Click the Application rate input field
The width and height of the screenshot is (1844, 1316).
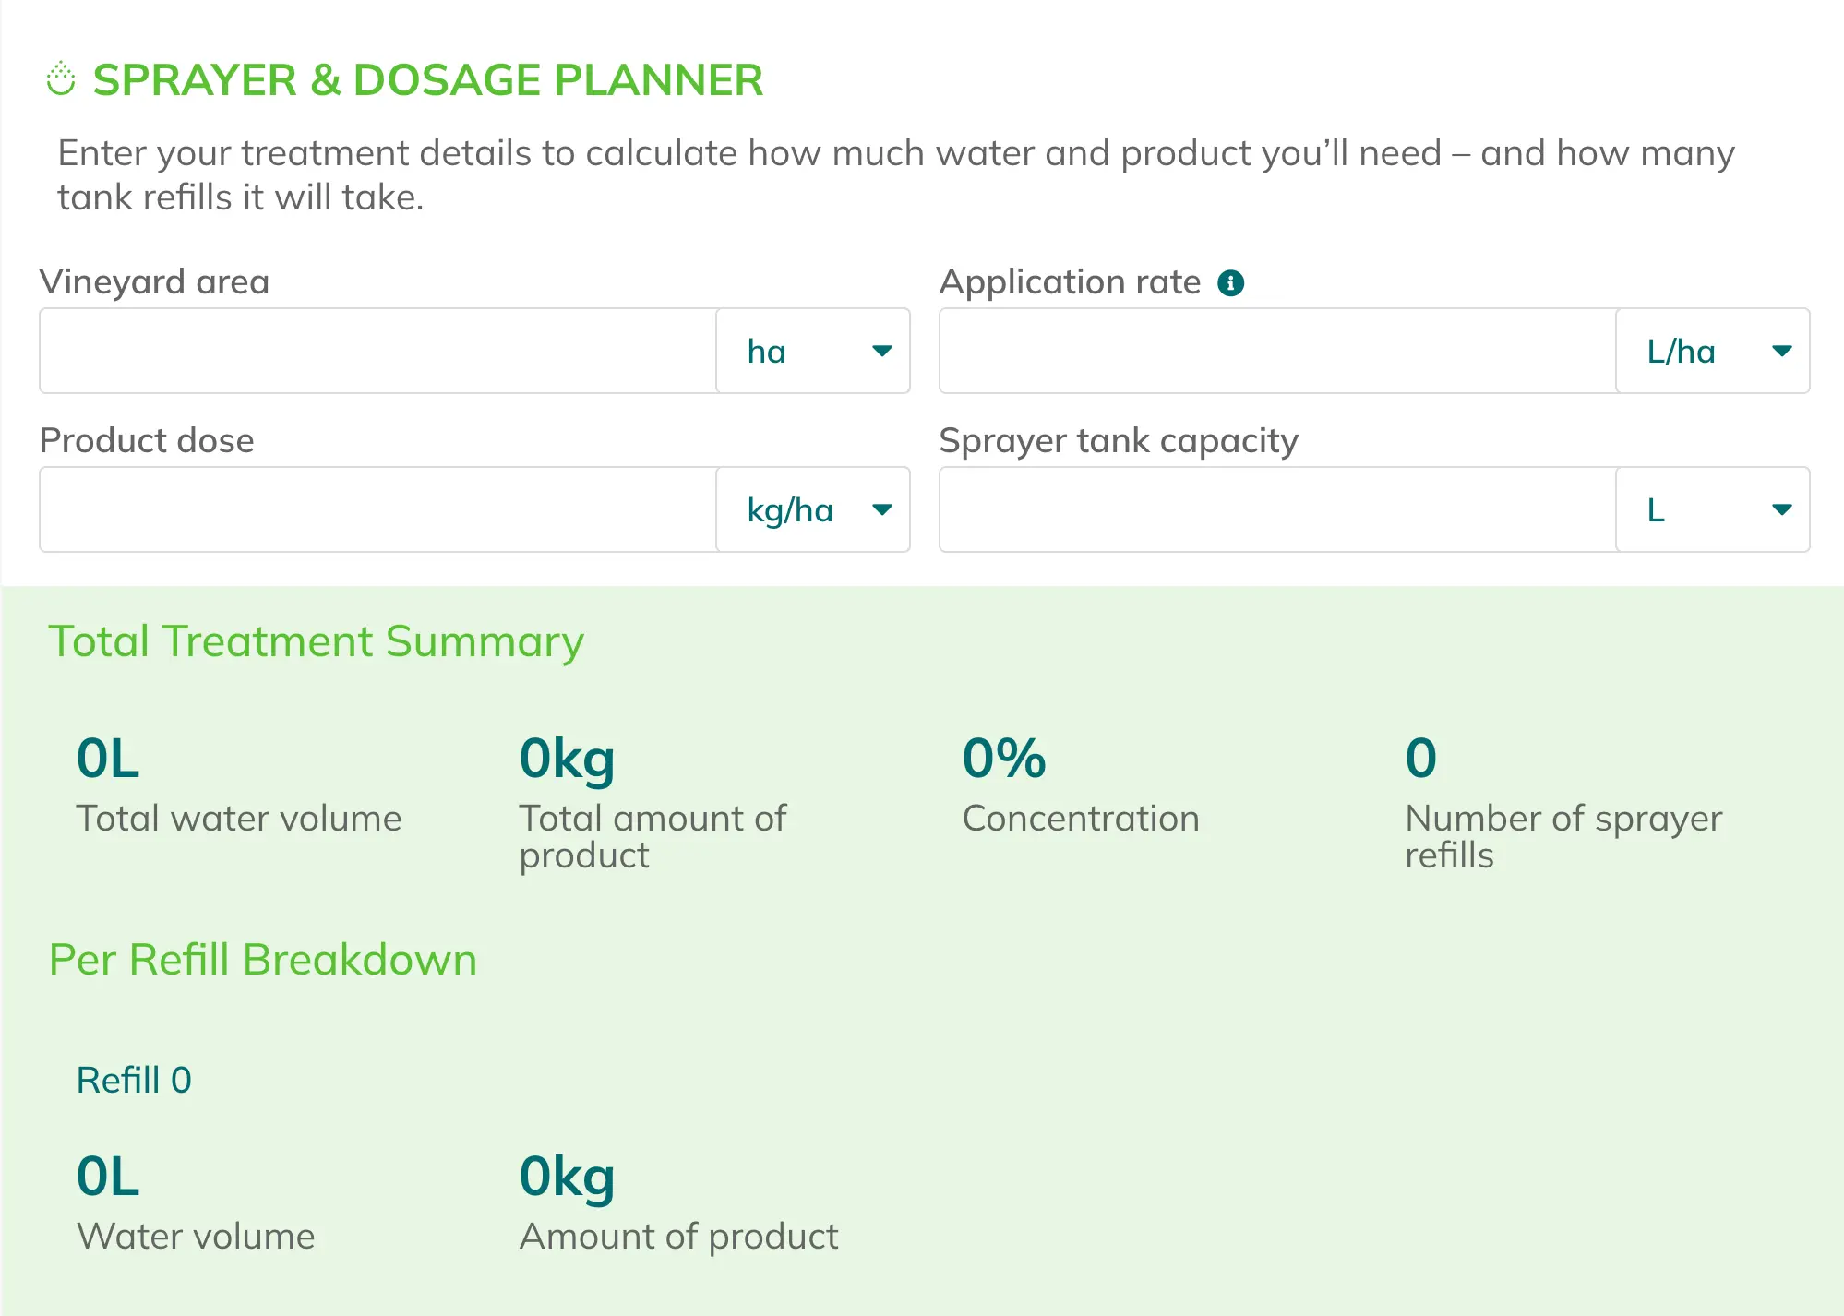tap(1278, 351)
